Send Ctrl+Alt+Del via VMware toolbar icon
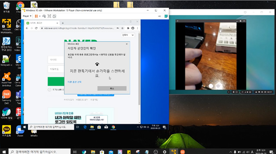 (x=44, y=16)
